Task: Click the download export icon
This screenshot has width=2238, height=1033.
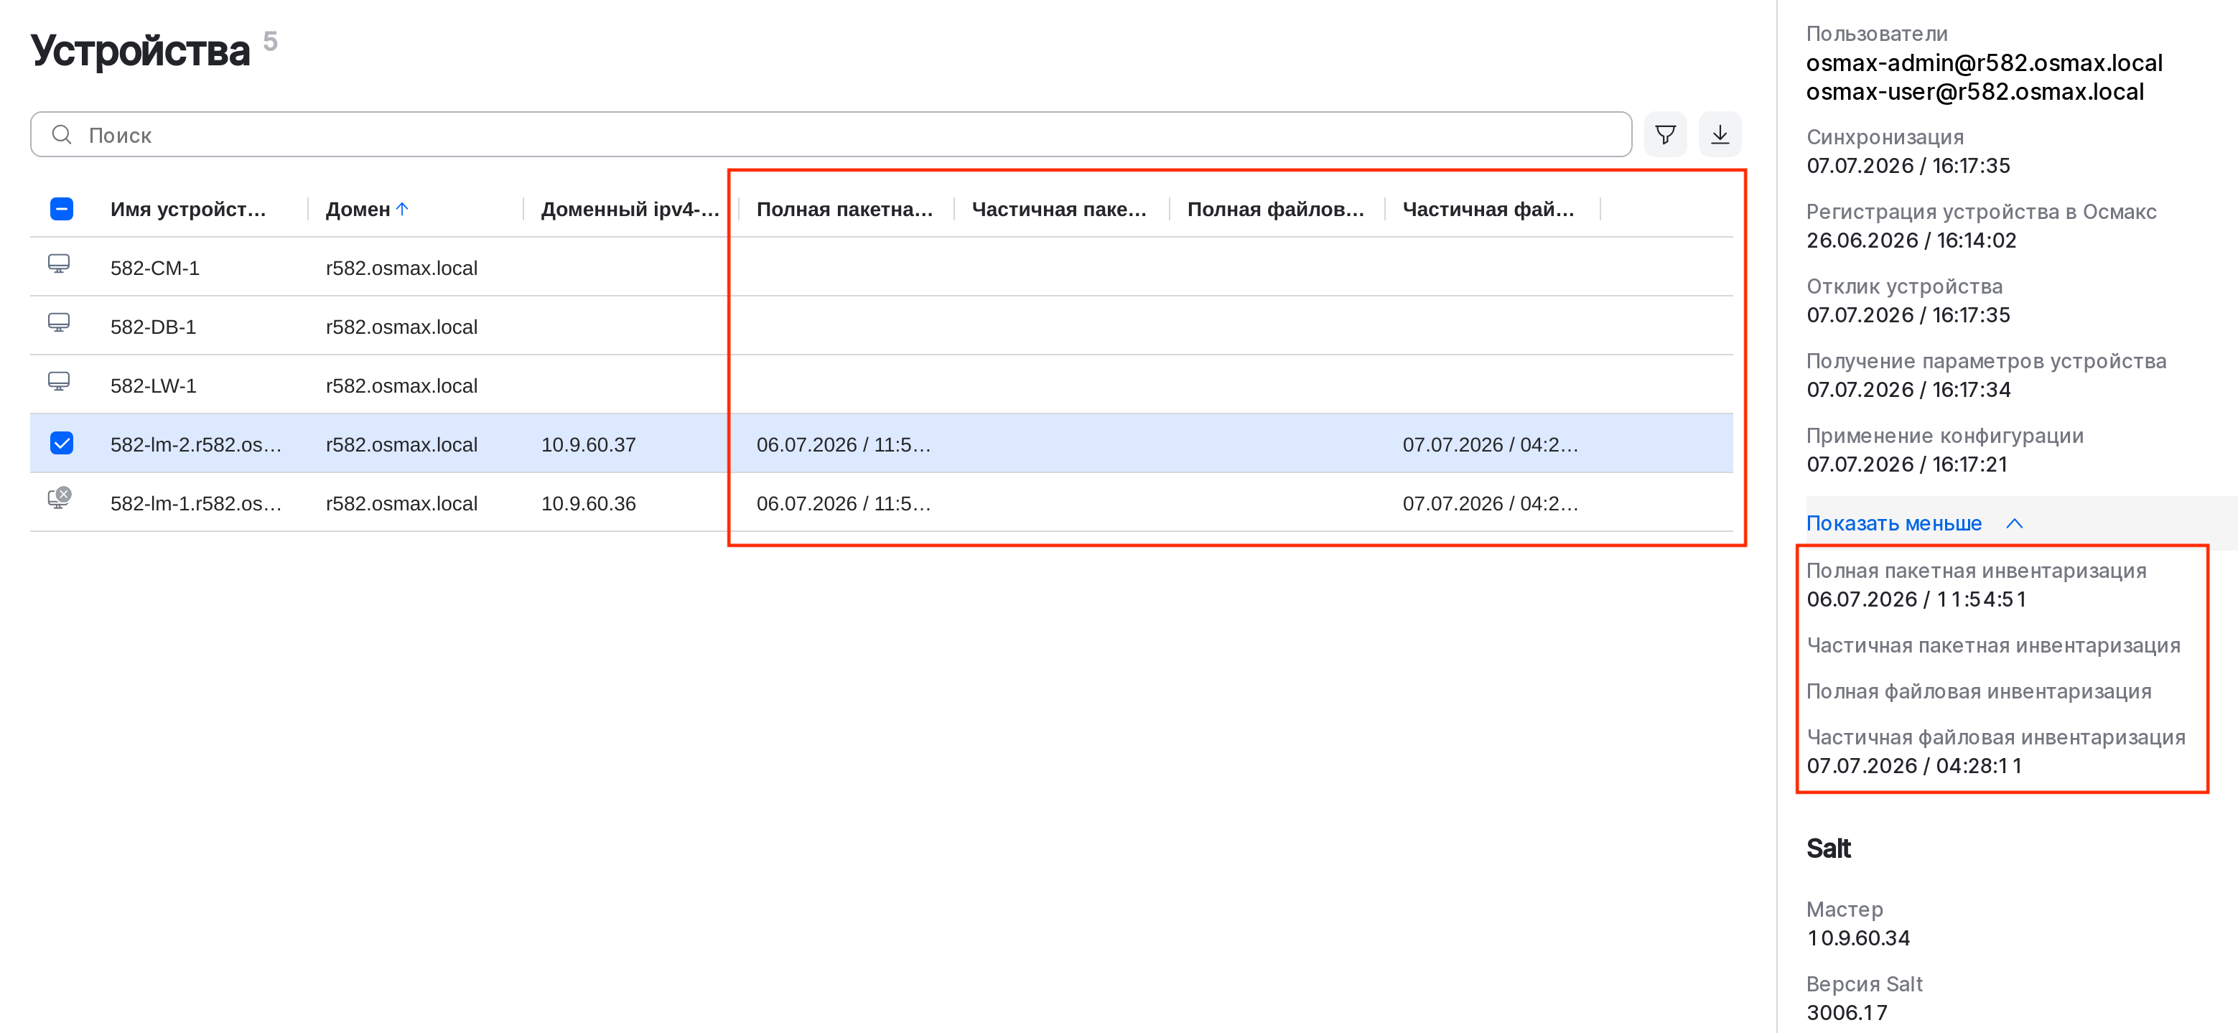Action: [x=1720, y=135]
